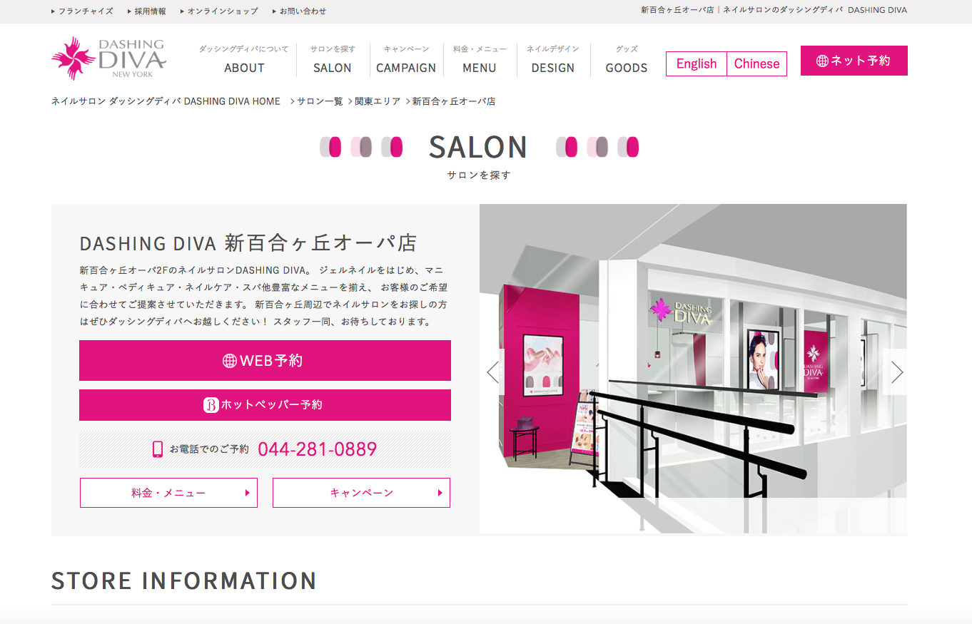Click the salon storefront image
The image size is (972, 624).
693,369
